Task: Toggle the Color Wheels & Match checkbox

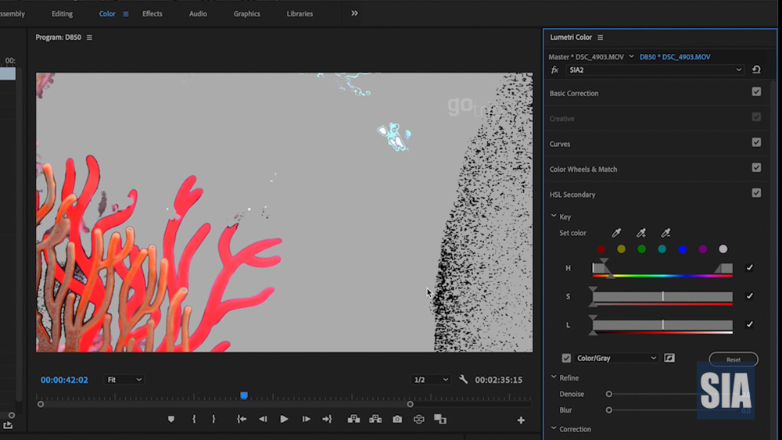Action: pyautogui.click(x=756, y=167)
